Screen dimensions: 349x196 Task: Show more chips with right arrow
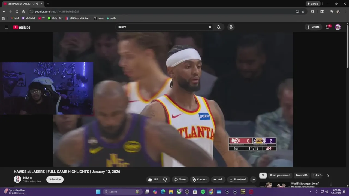pyautogui.click(x=328, y=176)
